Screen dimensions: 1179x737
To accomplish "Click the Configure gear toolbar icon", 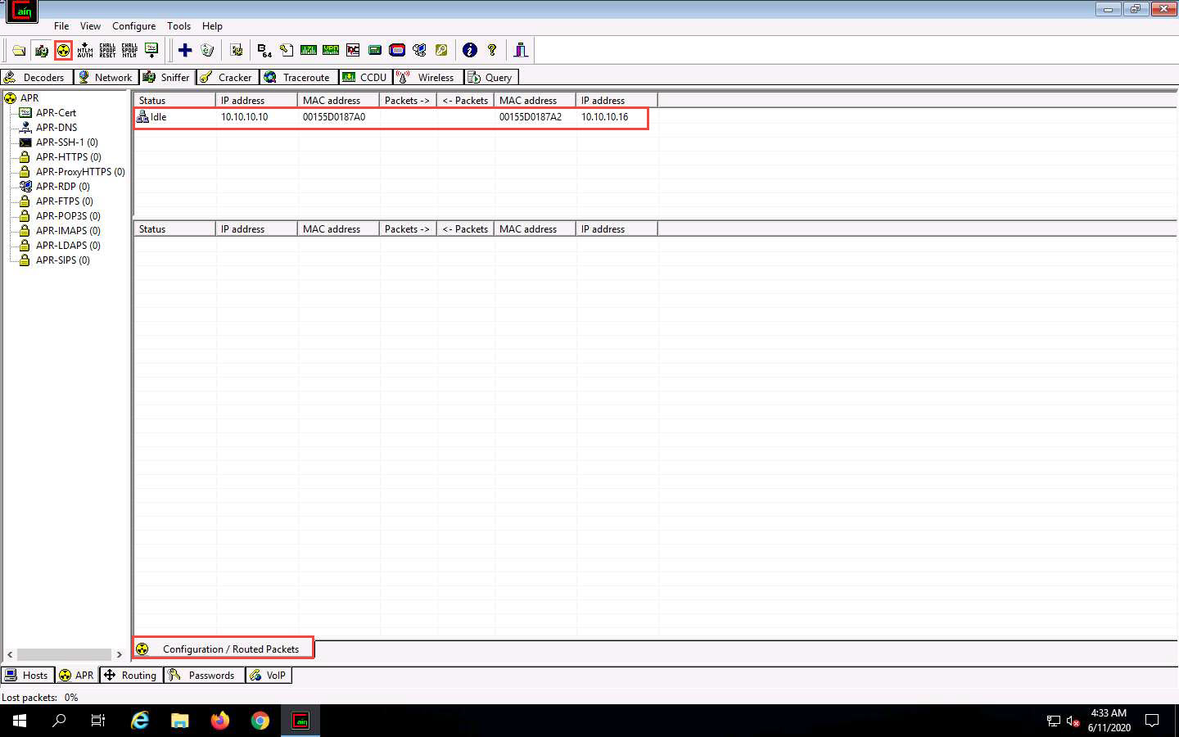I will (x=237, y=51).
